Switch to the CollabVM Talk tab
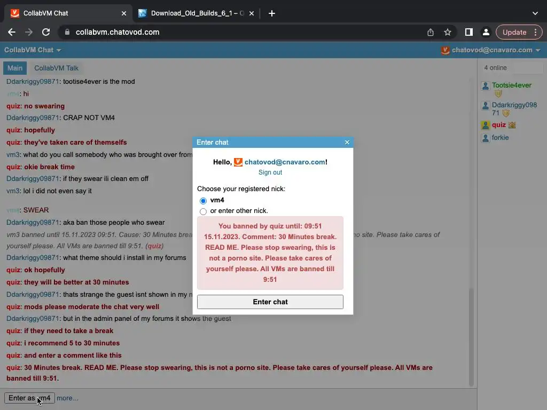547x410 pixels. 56,68
